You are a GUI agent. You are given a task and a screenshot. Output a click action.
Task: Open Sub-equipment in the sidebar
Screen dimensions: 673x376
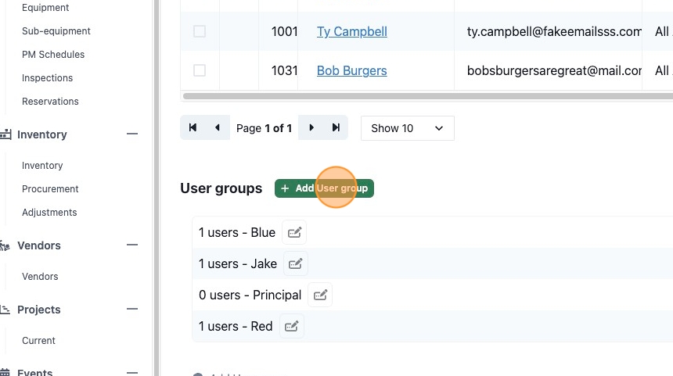[x=56, y=31]
